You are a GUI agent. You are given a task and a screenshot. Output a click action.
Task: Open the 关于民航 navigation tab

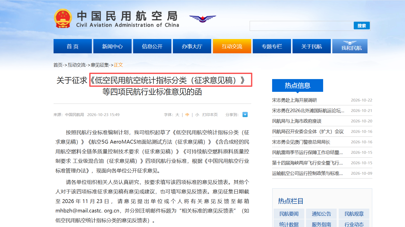[312, 46]
